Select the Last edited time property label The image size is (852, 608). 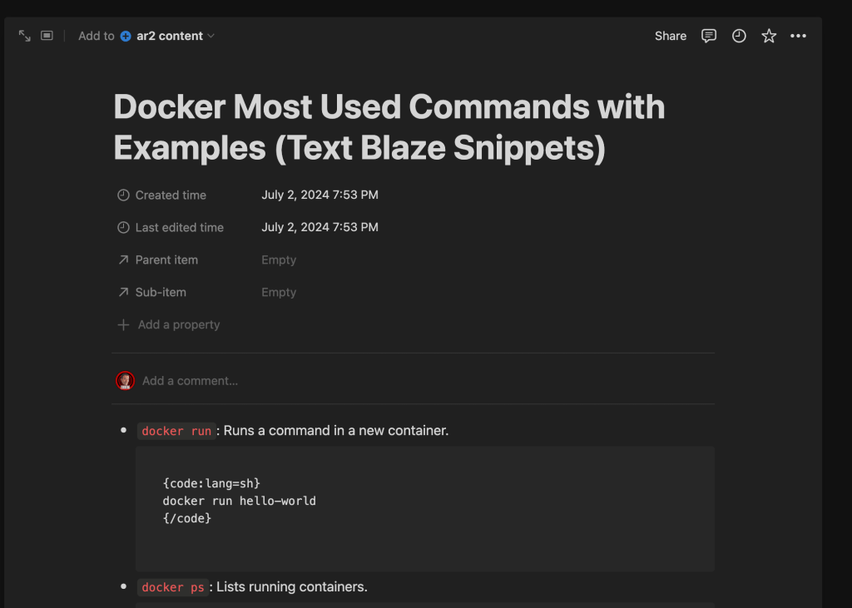click(180, 228)
